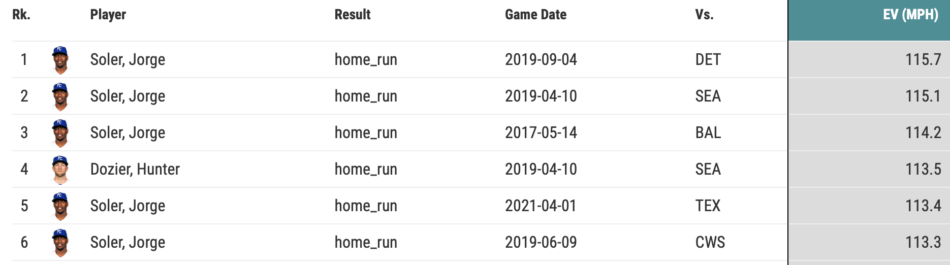This screenshot has width=950, height=265.
Task: Click the DET opponent cell
Action: point(708,59)
